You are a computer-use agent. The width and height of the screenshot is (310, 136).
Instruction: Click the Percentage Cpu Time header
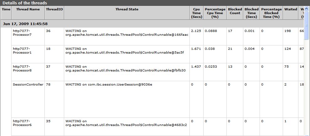tap(215, 13)
